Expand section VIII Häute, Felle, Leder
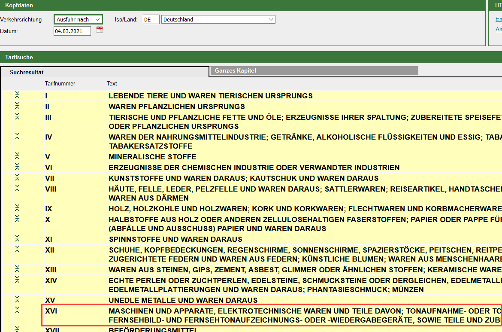Screen dimensions: 502x332 17,188
